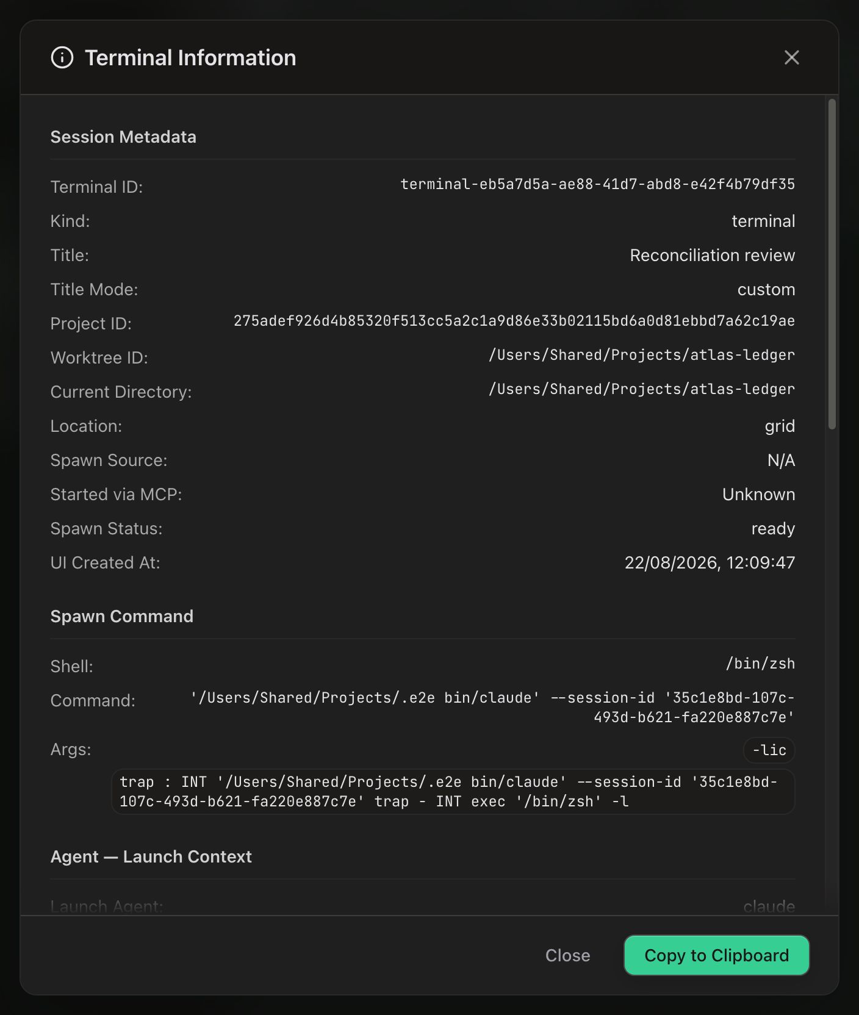859x1015 pixels.
Task: Click the Started via MCP value 'Unknown'
Action: (x=759, y=494)
